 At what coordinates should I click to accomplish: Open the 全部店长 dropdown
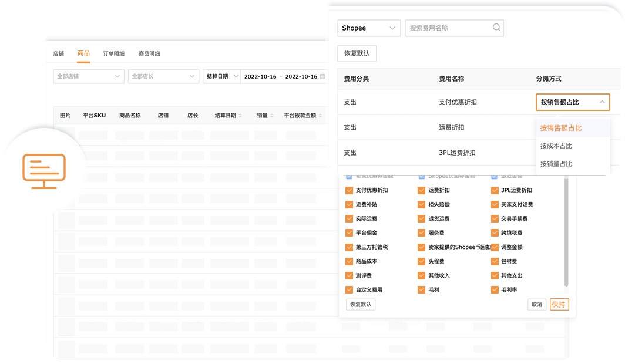(x=163, y=77)
